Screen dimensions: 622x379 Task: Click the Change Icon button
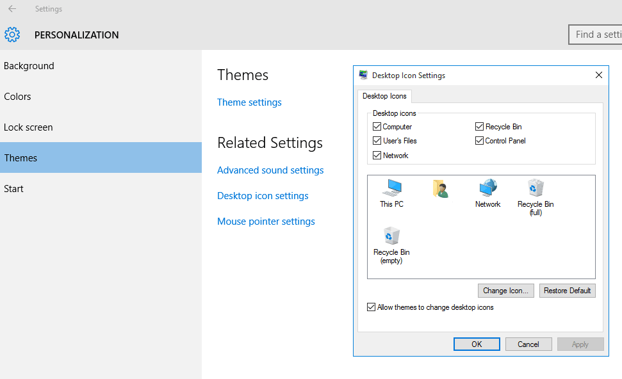pyautogui.click(x=505, y=291)
